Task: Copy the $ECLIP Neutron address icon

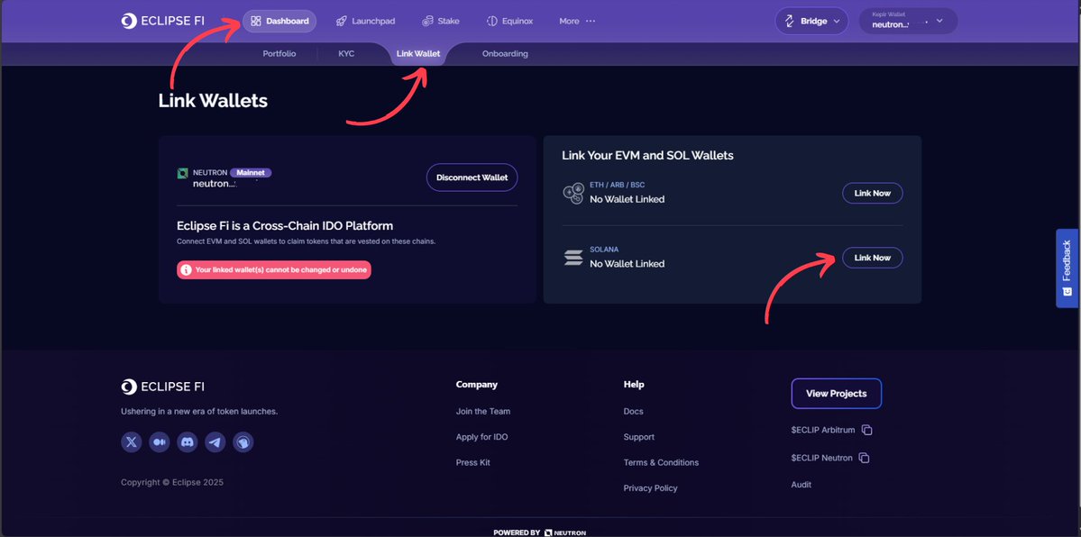Action: click(865, 458)
